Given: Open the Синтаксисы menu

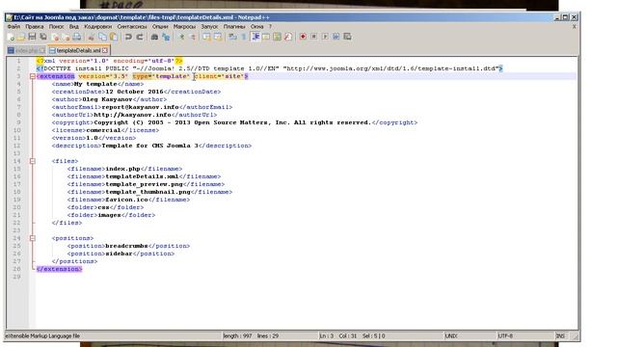Looking at the screenshot, I should (x=132, y=27).
